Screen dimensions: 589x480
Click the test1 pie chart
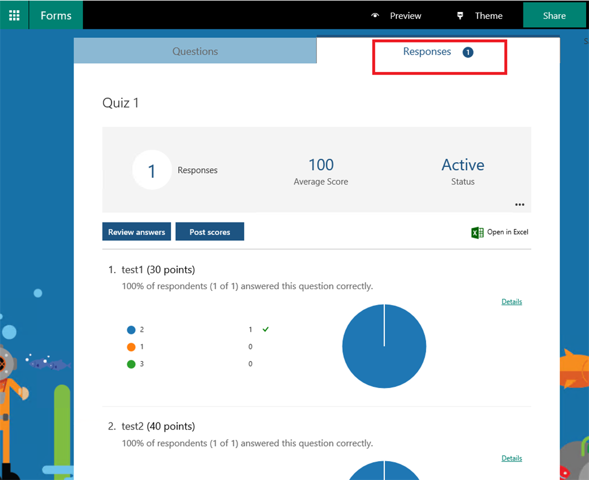tap(384, 346)
